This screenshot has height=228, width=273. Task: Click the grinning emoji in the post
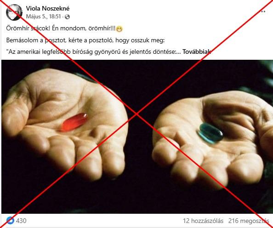[119, 29]
